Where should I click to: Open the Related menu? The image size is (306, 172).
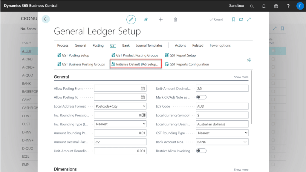coord(198,45)
